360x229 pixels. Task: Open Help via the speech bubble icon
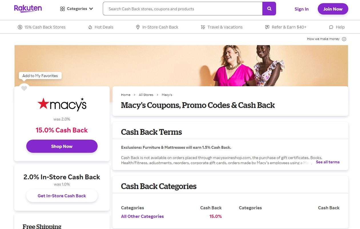(x=331, y=27)
